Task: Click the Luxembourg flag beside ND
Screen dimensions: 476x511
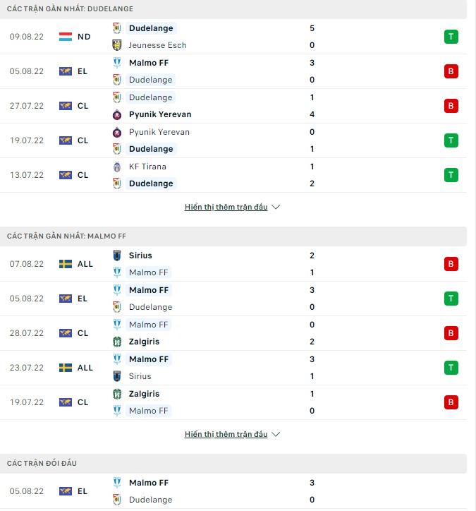Action: tap(66, 36)
